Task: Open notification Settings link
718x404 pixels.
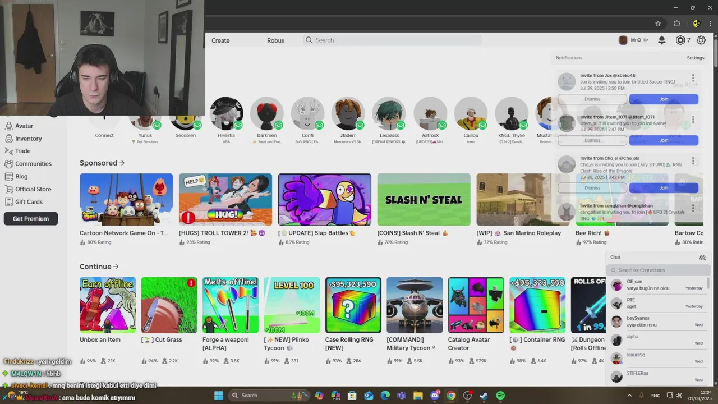Action: [x=696, y=58]
